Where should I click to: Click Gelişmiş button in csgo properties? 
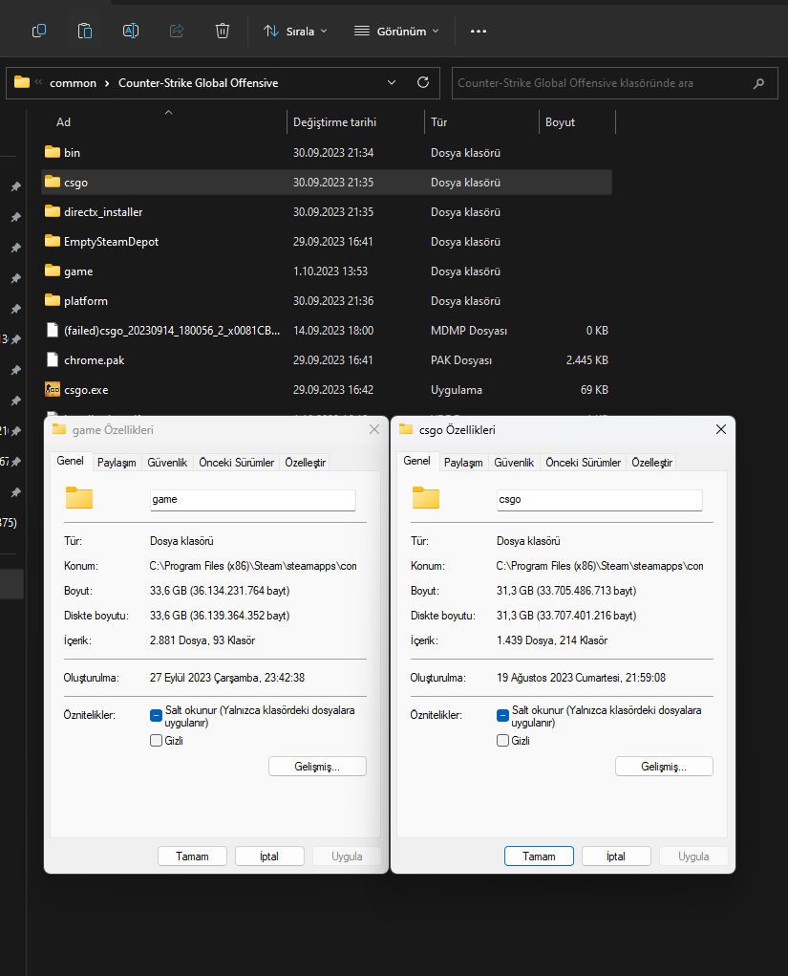pyautogui.click(x=664, y=767)
